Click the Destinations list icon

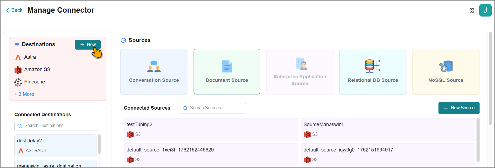point(17,45)
